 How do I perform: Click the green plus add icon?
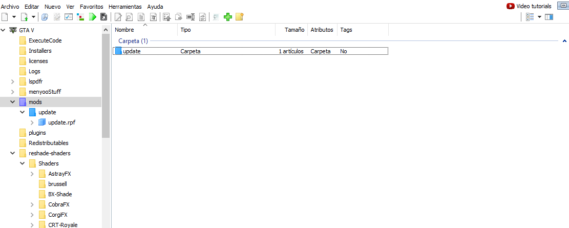point(228,17)
